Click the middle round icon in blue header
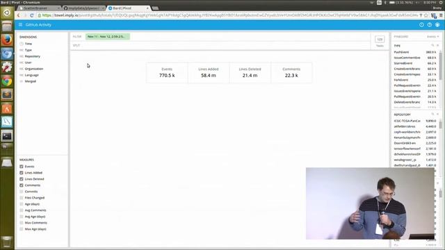Screen dimensions: 445x250 tap(430, 25)
